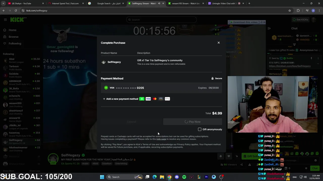
Task: Open chat settings gear icon
Action: point(306,168)
